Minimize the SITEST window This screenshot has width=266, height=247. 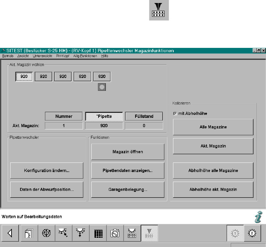(254, 51)
